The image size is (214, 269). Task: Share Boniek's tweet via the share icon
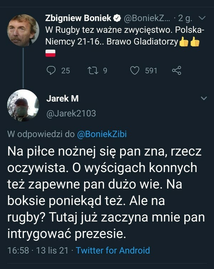[x=177, y=70]
